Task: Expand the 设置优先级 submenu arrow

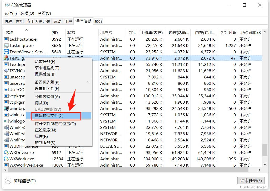Action: tap(88, 82)
